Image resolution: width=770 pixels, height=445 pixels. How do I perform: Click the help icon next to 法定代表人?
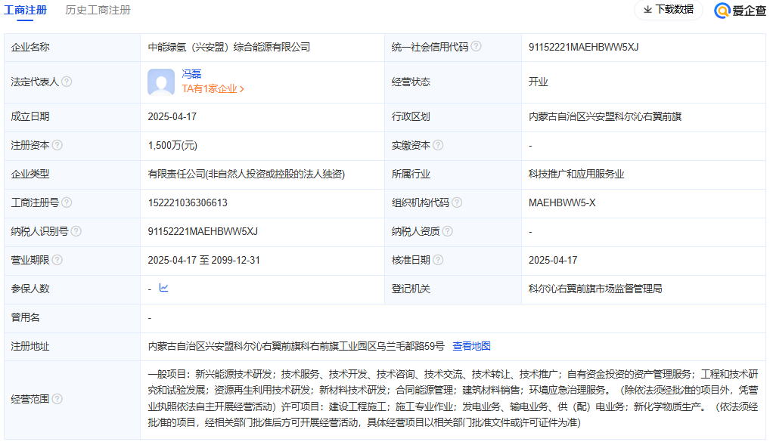pos(67,82)
